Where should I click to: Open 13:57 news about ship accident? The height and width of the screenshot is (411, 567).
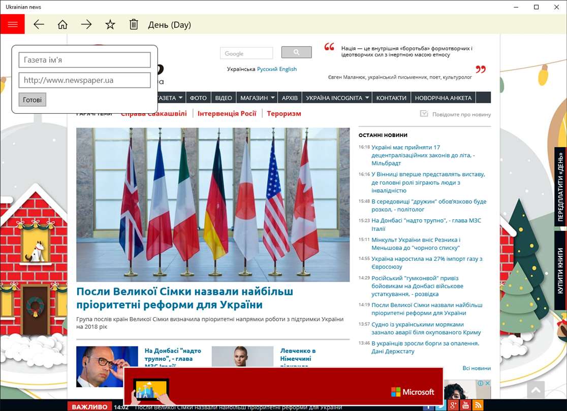426,328
